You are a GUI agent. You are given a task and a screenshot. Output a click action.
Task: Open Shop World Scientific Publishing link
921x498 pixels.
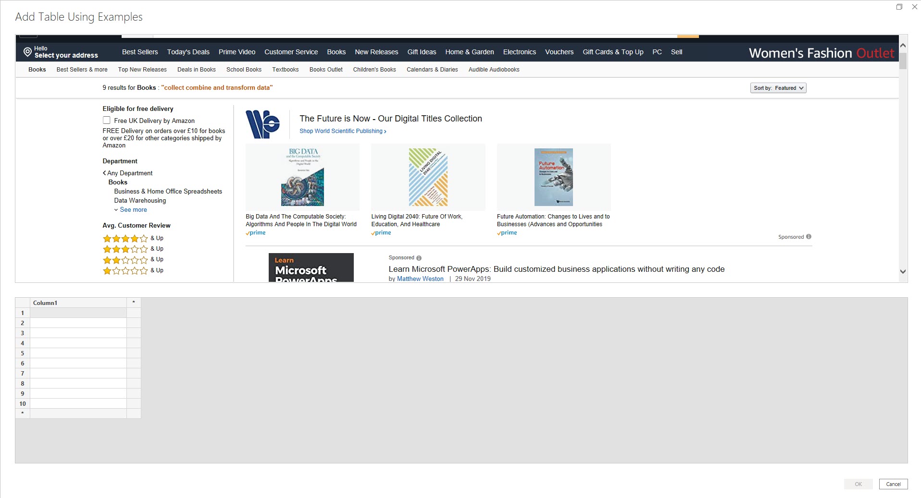[343, 131]
